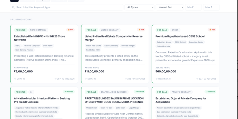
Task: Click Verified check badge on Unisex Salon card
Action: [x=140, y=92]
